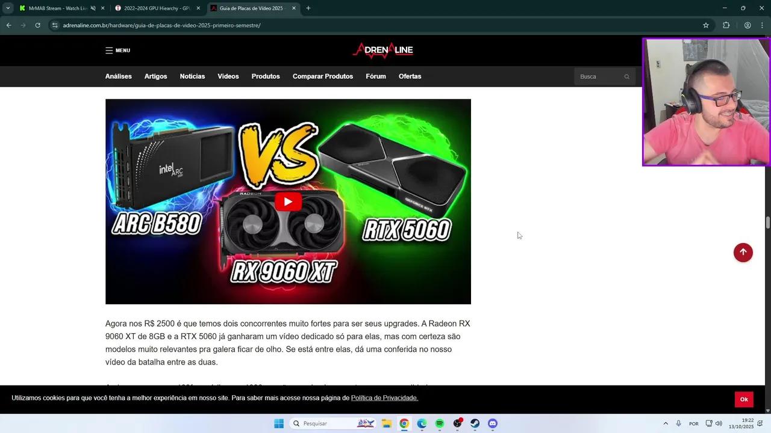The image size is (771, 433).
Task: Open the volume tray icon
Action: pos(719,423)
